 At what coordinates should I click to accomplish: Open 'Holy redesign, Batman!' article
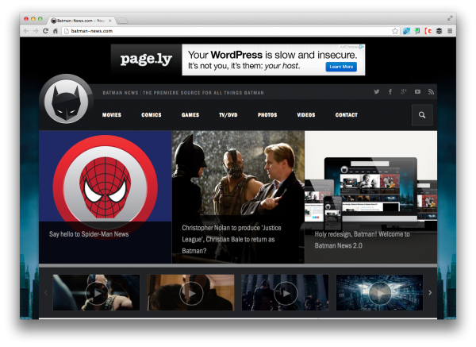pos(363,240)
